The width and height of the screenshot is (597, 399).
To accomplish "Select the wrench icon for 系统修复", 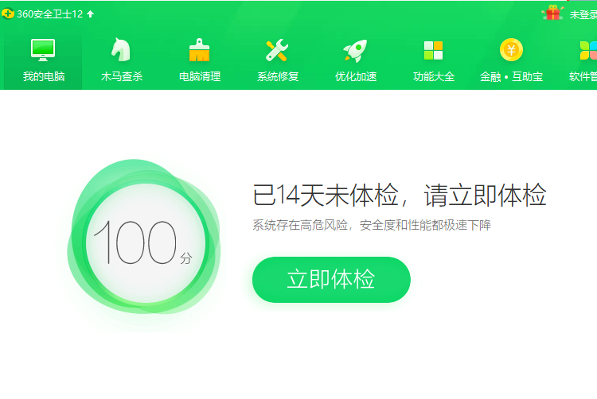I will click(x=277, y=51).
